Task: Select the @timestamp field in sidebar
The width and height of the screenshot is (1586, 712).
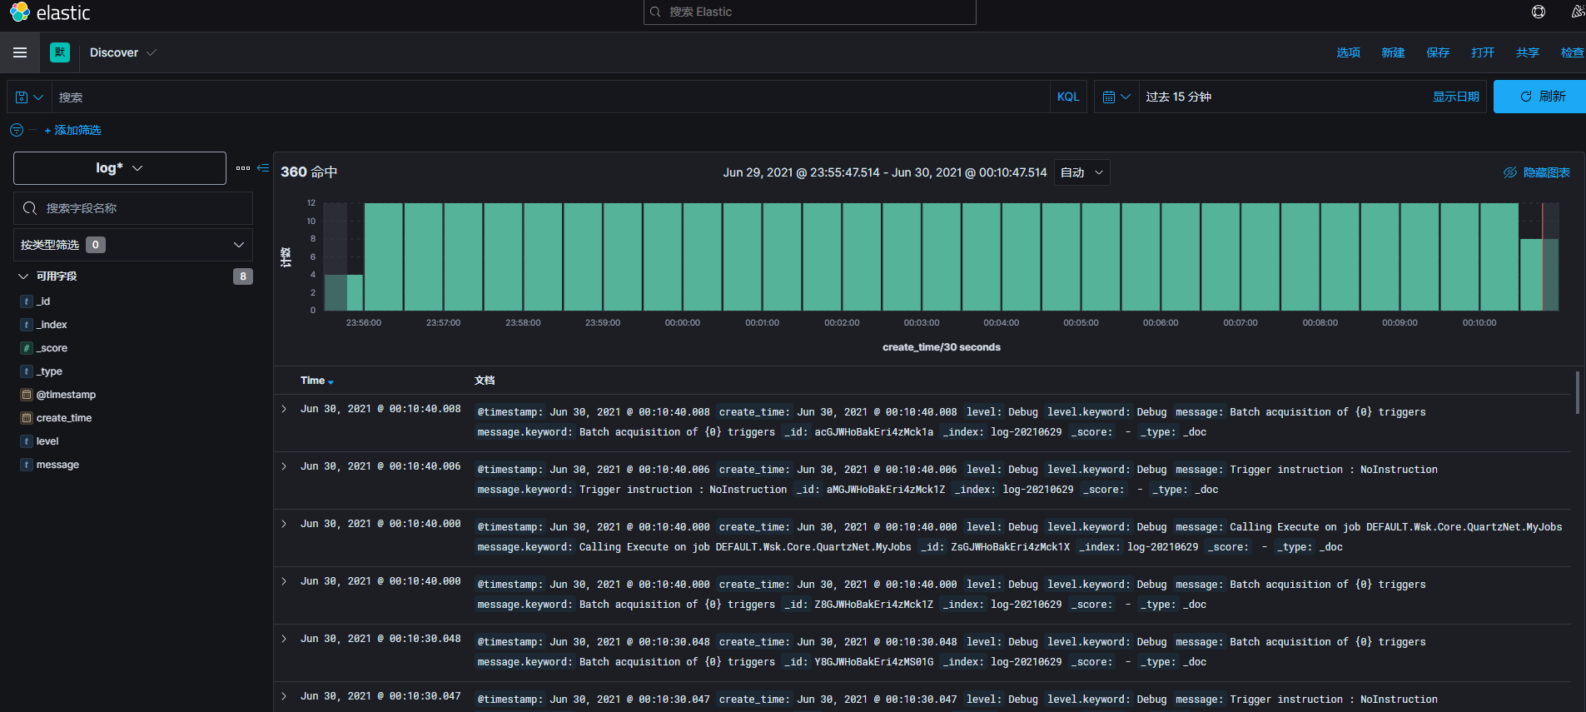Action: (x=66, y=395)
